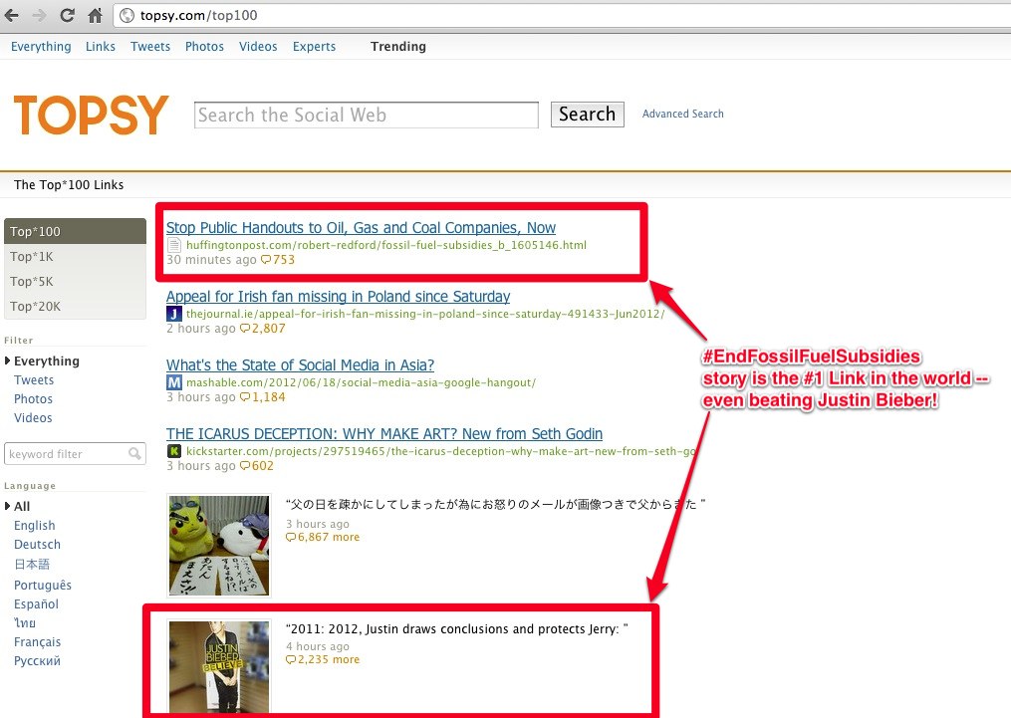The image size is (1011, 718).
Task: Filter results by Tweets
Action: [34, 380]
